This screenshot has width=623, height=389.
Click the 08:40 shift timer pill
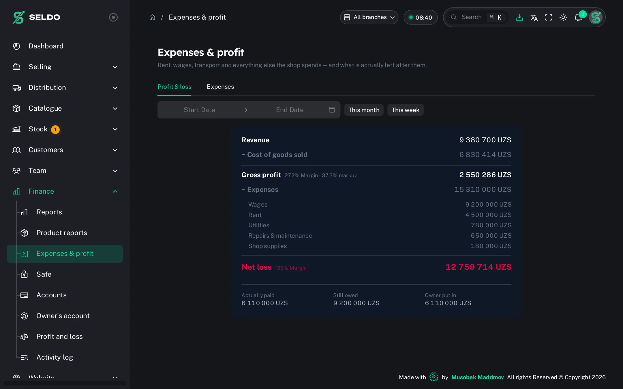pyautogui.click(x=421, y=17)
